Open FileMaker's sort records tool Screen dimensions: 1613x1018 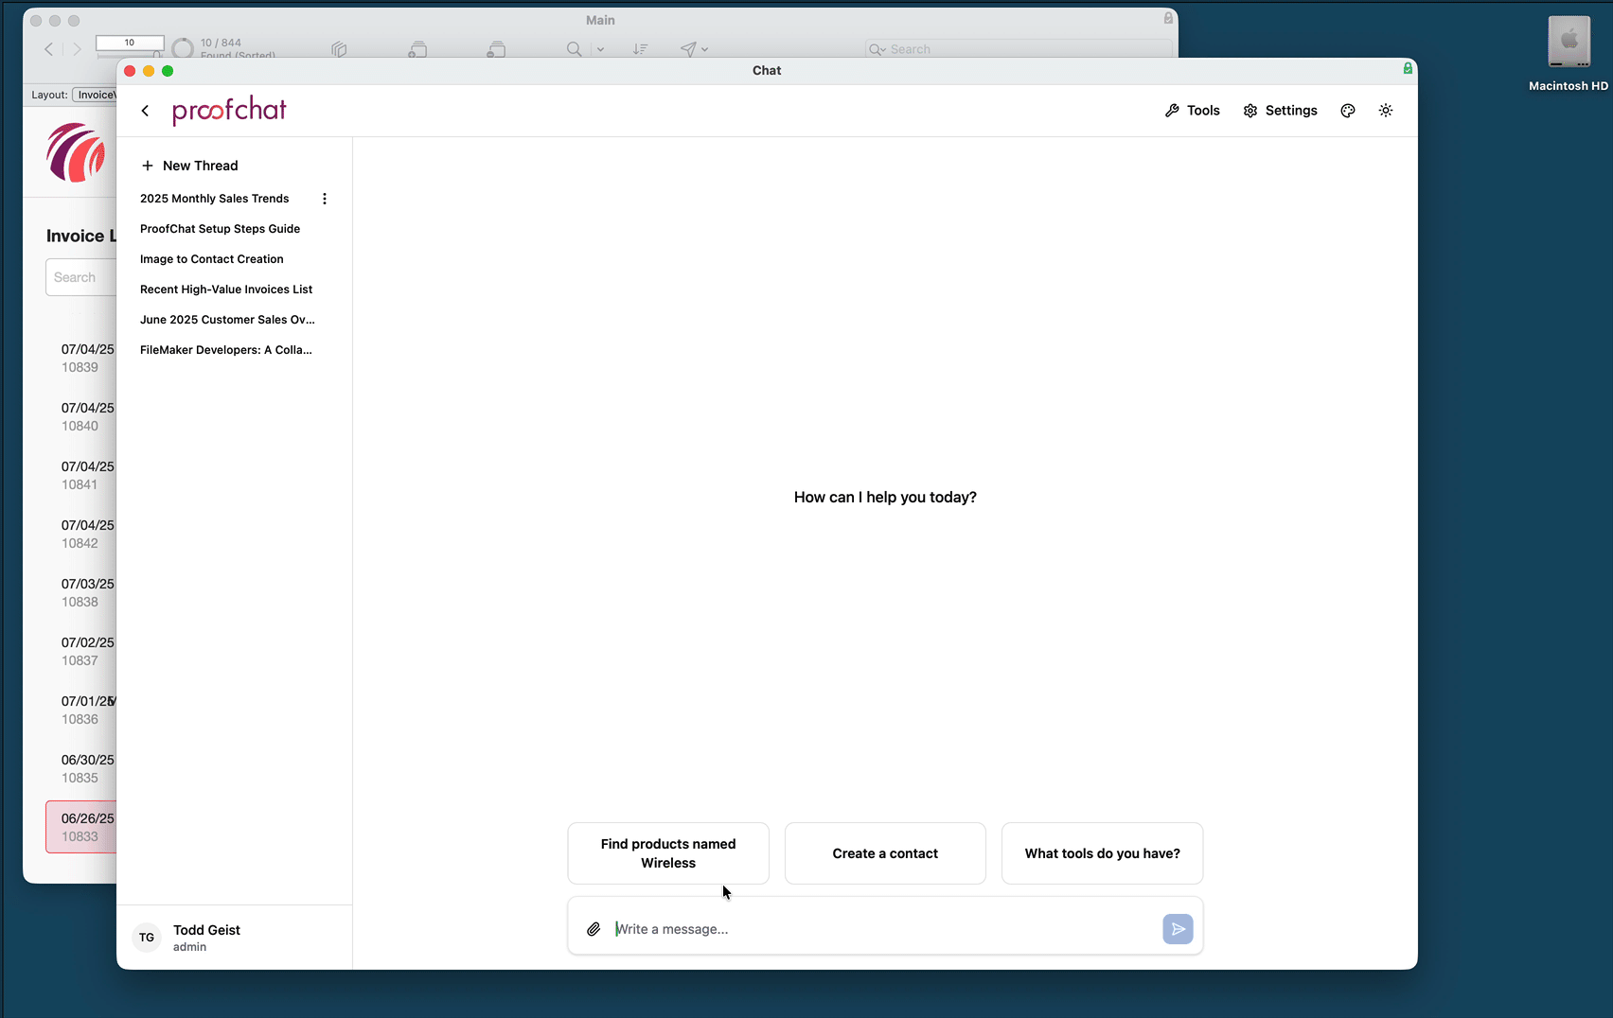(640, 49)
